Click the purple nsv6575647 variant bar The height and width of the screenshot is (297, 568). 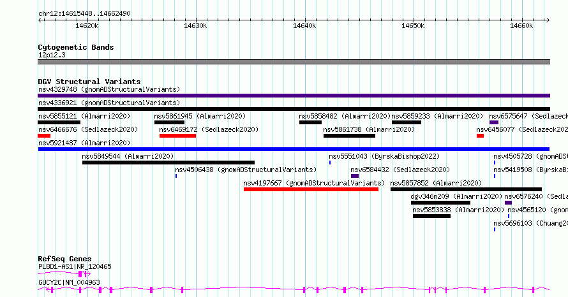pyautogui.click(x=494, y=122)
